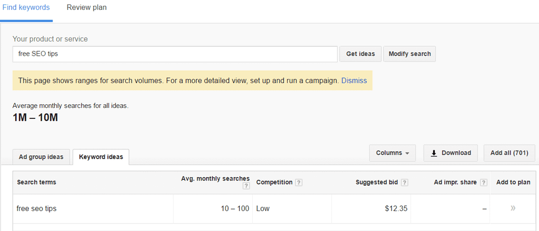Screen dimensions: 539x231
Task: Open the Ad group ideas tab
Action: pos(41,157)
